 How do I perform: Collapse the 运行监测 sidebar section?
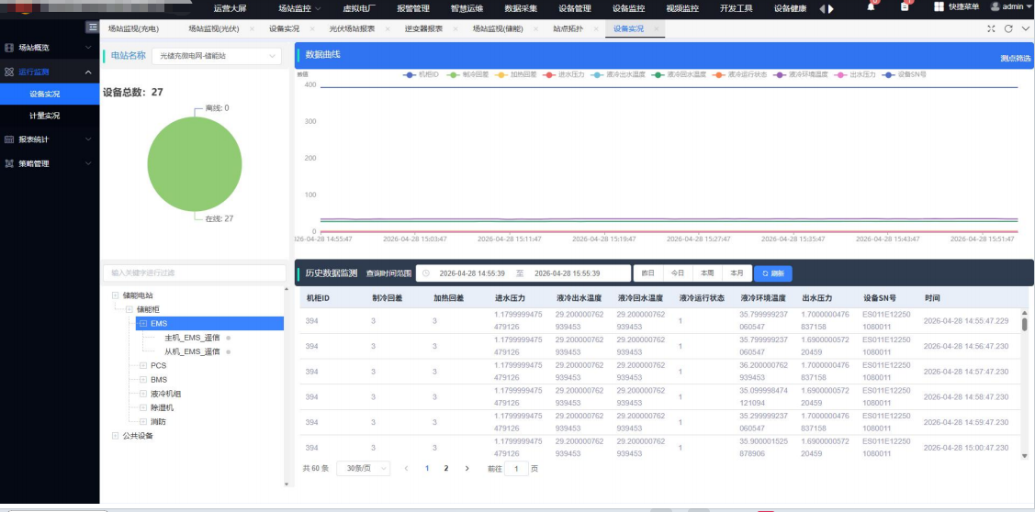[50, 72]
